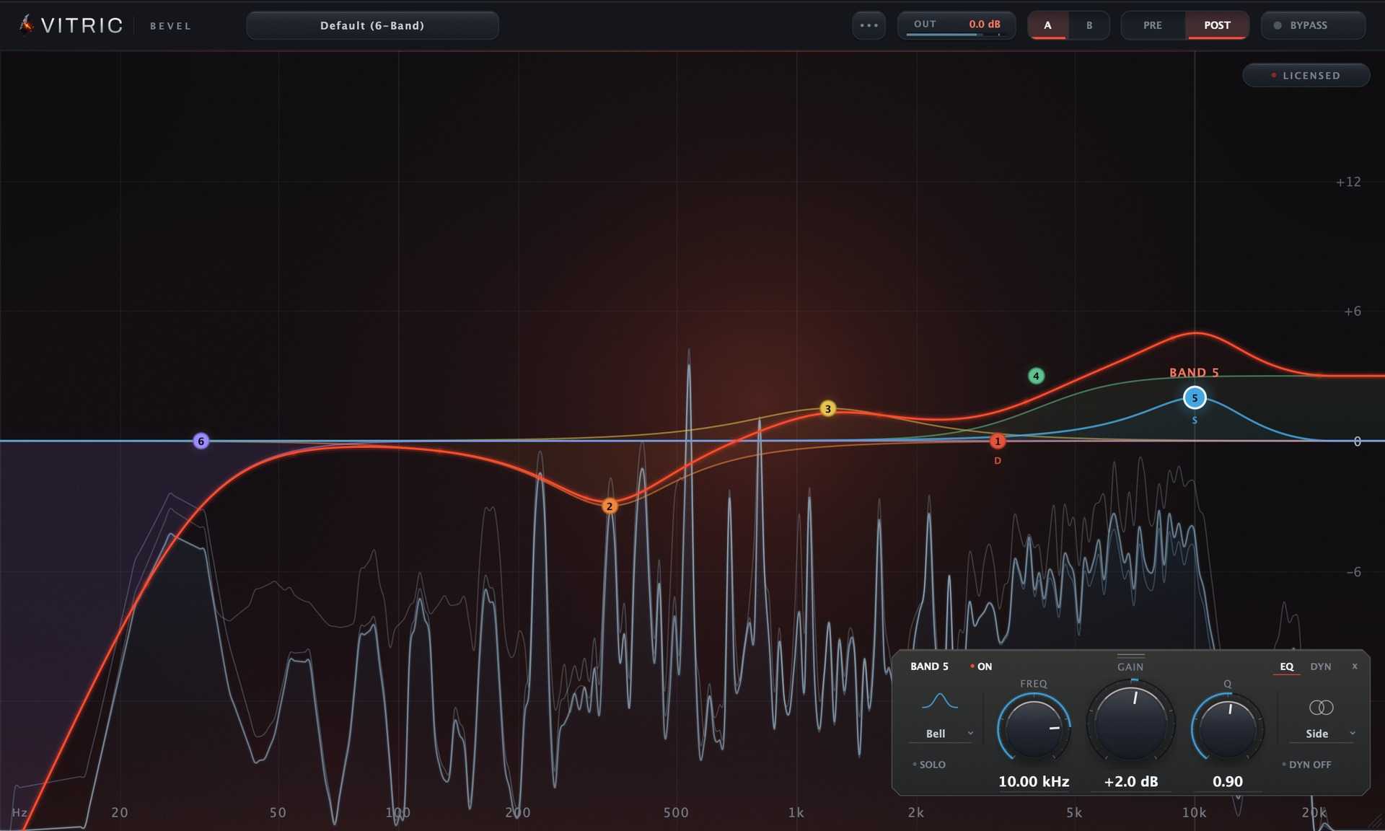1385x831 pixels.
Task: Open the Side channel mode dropdown
Action: click(1322, 734)
